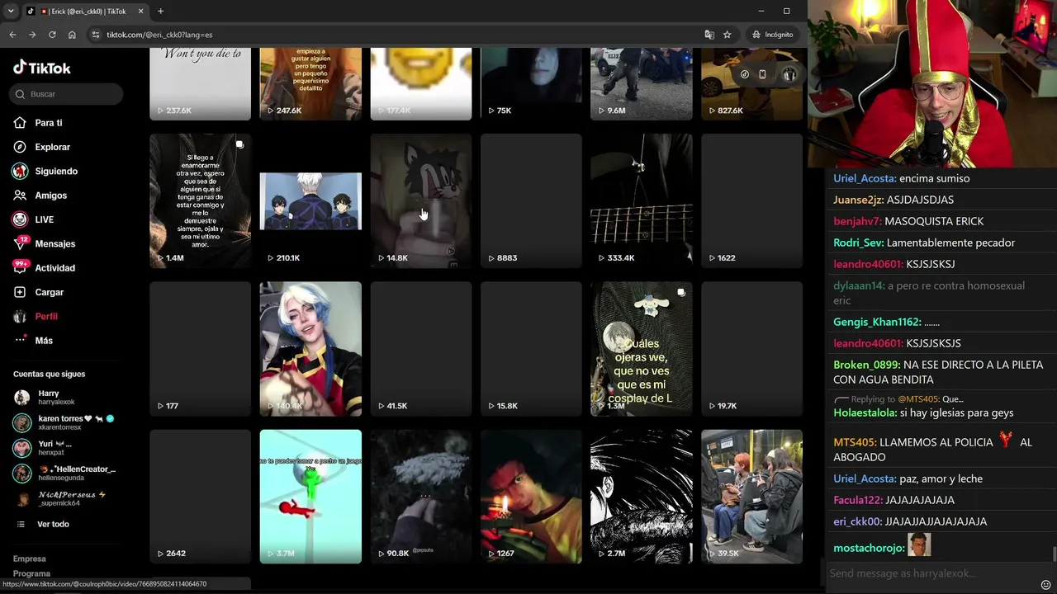Open the Cargar upload page
Viewport: 1057px width, 594px height.
click(x=49, y=292)
